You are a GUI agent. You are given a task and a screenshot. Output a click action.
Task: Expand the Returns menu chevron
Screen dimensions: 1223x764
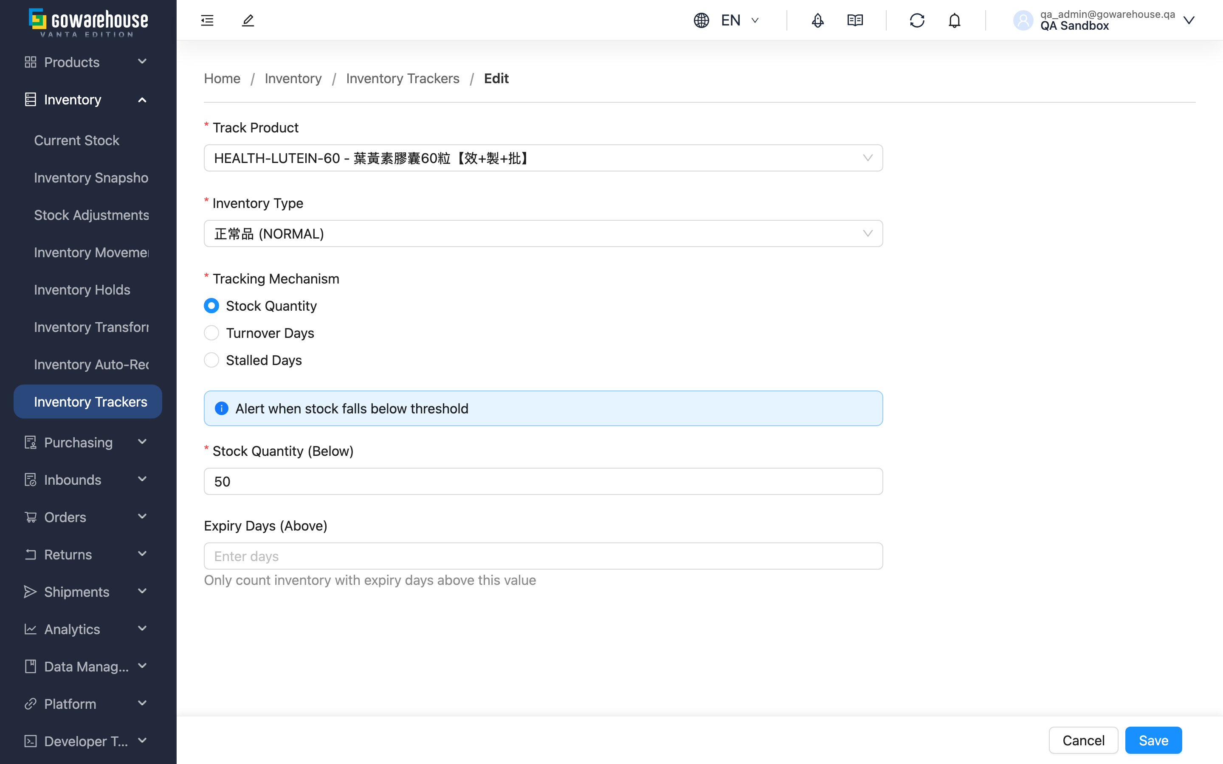pos(142,554)
